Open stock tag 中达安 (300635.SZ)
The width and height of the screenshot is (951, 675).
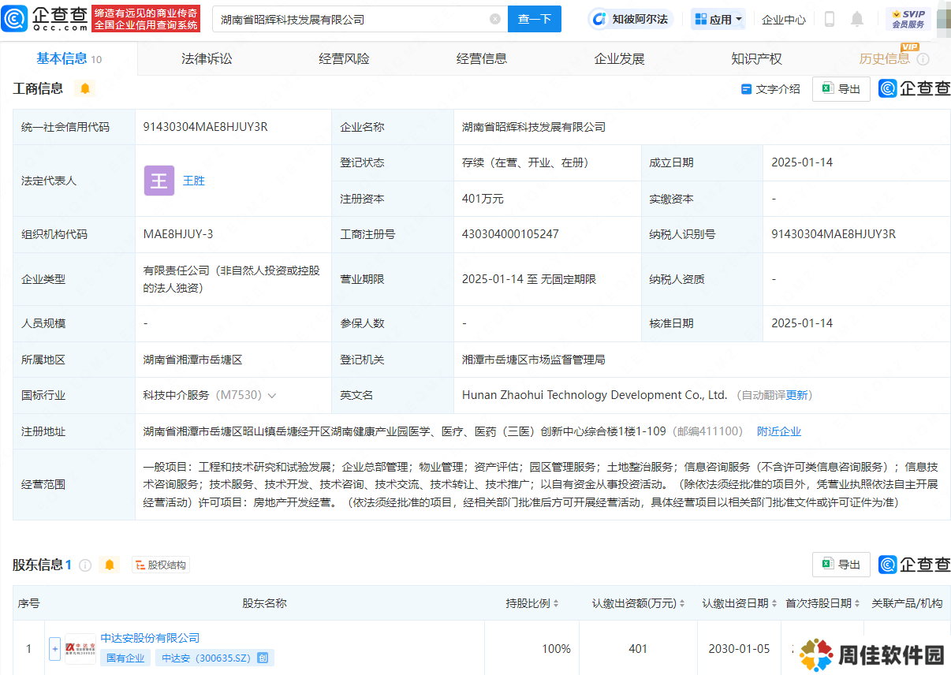[x=214, y=658]
